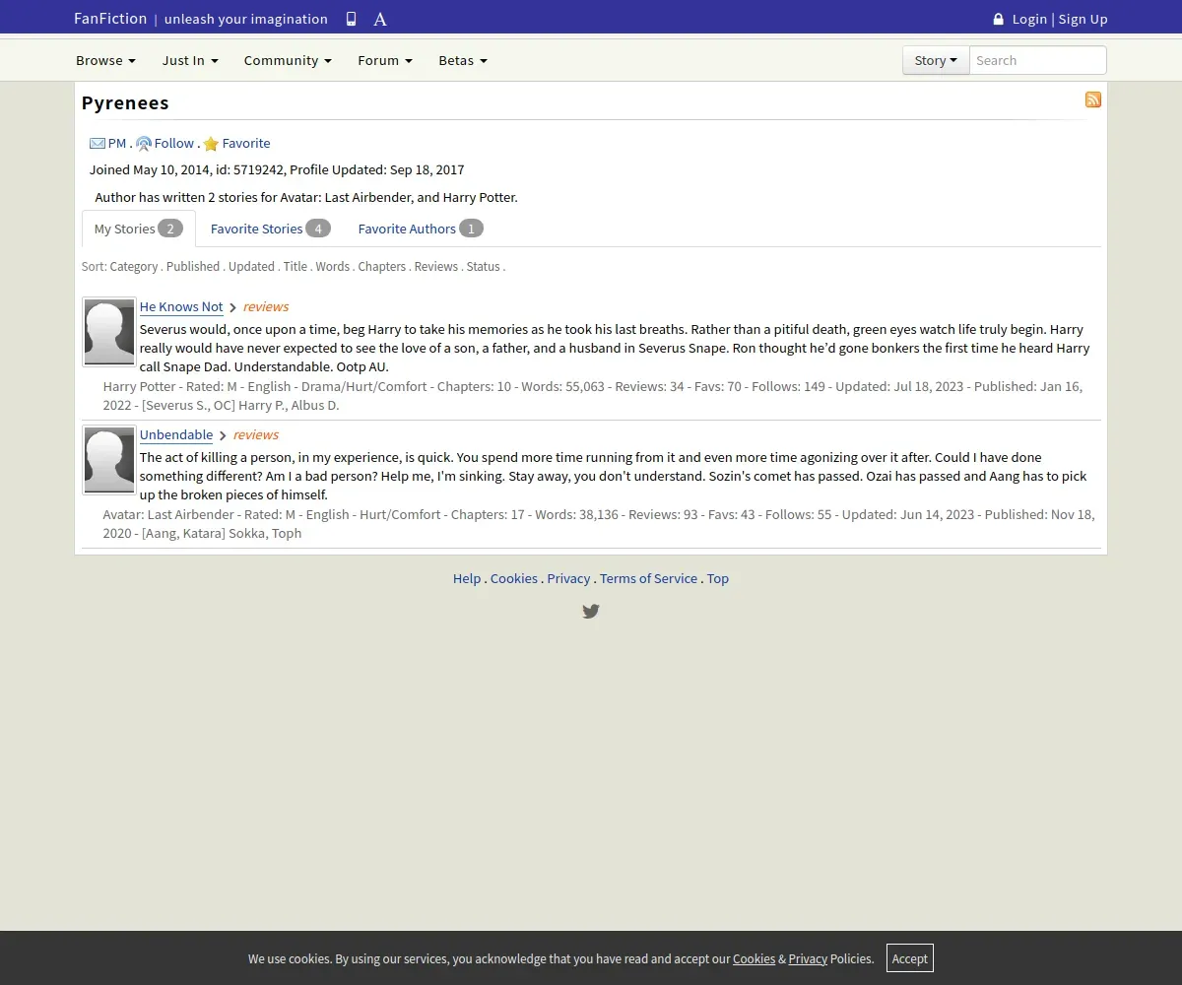Expand the Community menu
The image size is (1182, 985).
(288, 60)
